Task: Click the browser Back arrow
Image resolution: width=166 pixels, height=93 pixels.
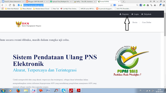Action: click(2, 5)
